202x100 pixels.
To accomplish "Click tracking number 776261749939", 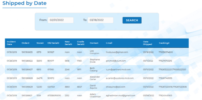I will click(x=166, y=78).
